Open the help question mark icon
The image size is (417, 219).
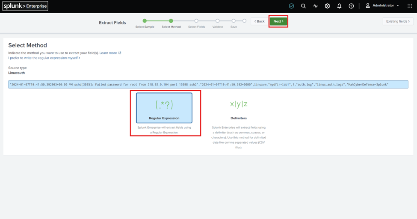click(351, 6)
